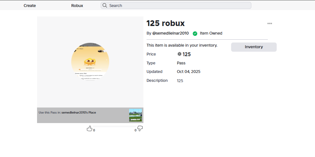Open the semedlielnar2010's Place link
Viewport: 315px width, 157px height.
tap(79, 113)
